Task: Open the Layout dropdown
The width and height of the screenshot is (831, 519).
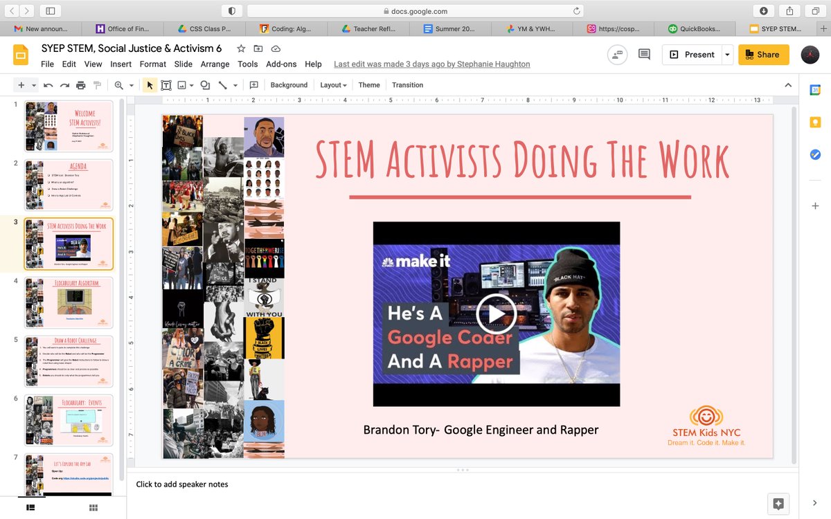Action: (333, 85)
